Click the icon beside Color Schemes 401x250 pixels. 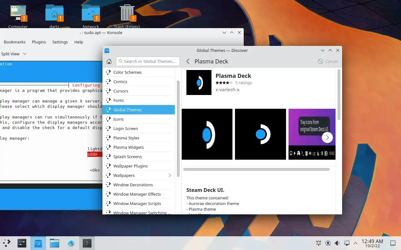[108, 72]
